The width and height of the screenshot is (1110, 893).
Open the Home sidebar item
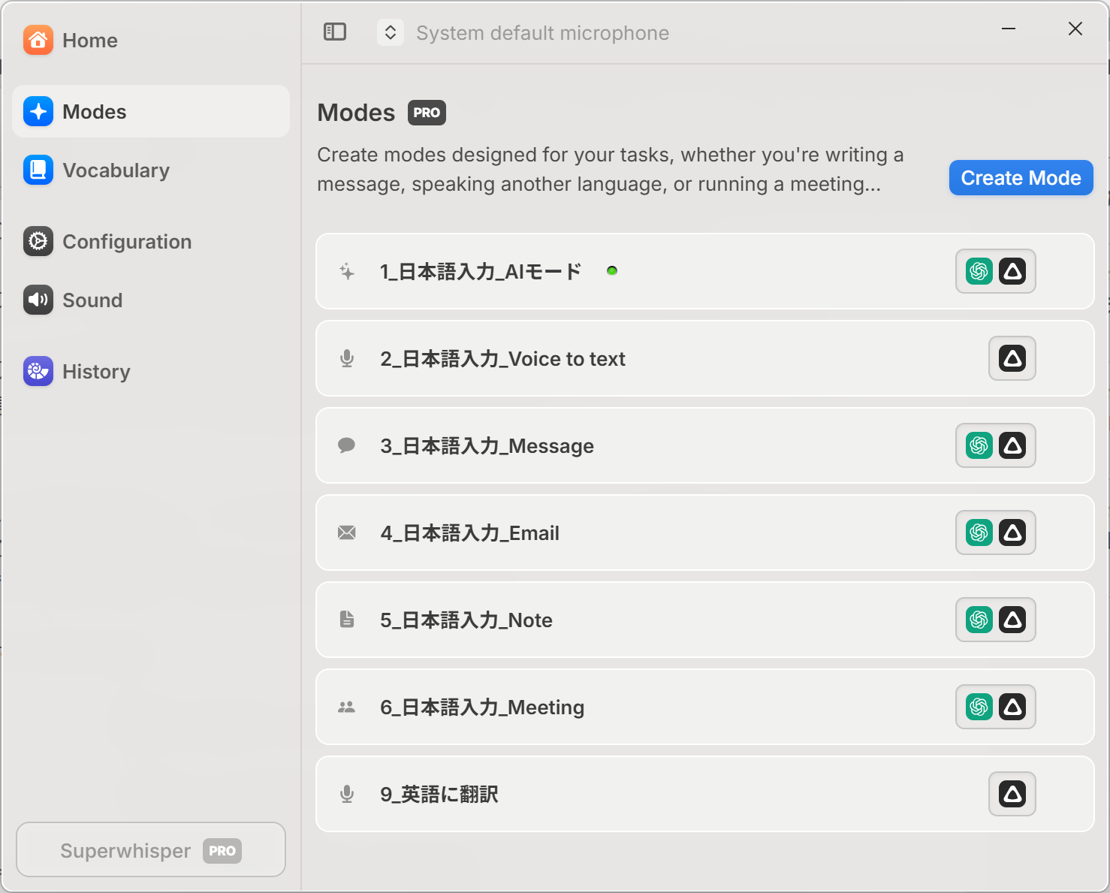90,41
